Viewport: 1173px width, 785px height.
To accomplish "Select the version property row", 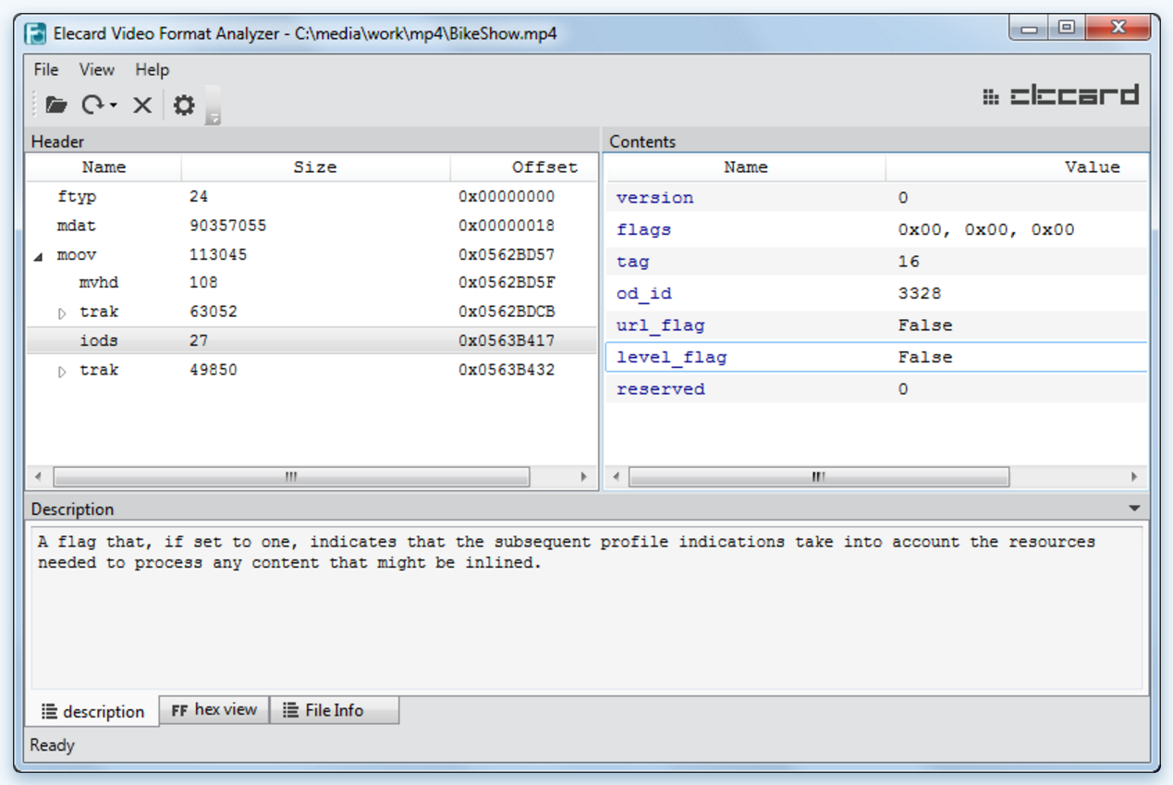I will point(876,198).
